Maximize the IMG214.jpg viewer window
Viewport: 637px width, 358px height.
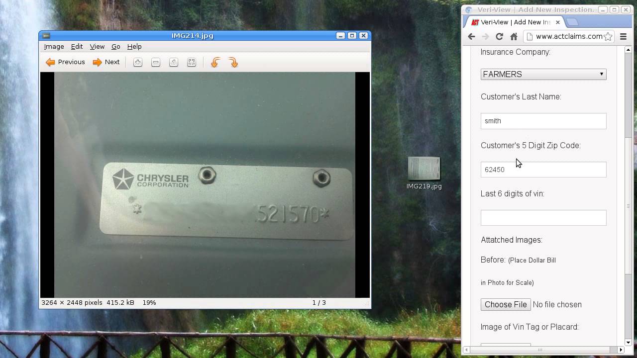coord(352,35)
